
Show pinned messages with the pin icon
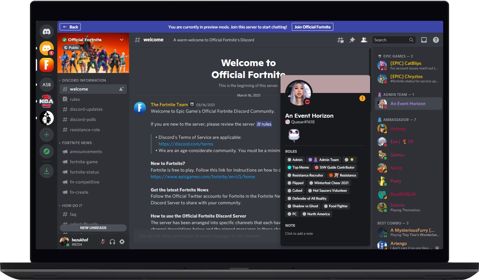[352, 40]
